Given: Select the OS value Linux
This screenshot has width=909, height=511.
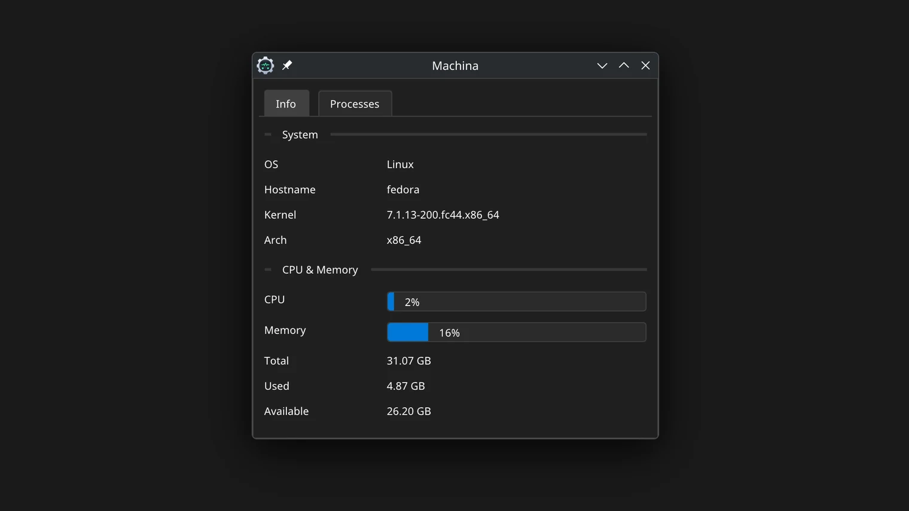Looking at the screenshot, I should (x=400, y=164).
